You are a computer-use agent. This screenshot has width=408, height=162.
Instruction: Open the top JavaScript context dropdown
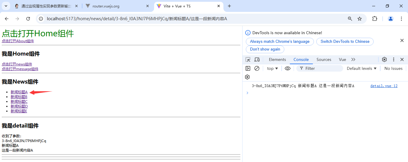pyautogui.click(x=273, y=68)
